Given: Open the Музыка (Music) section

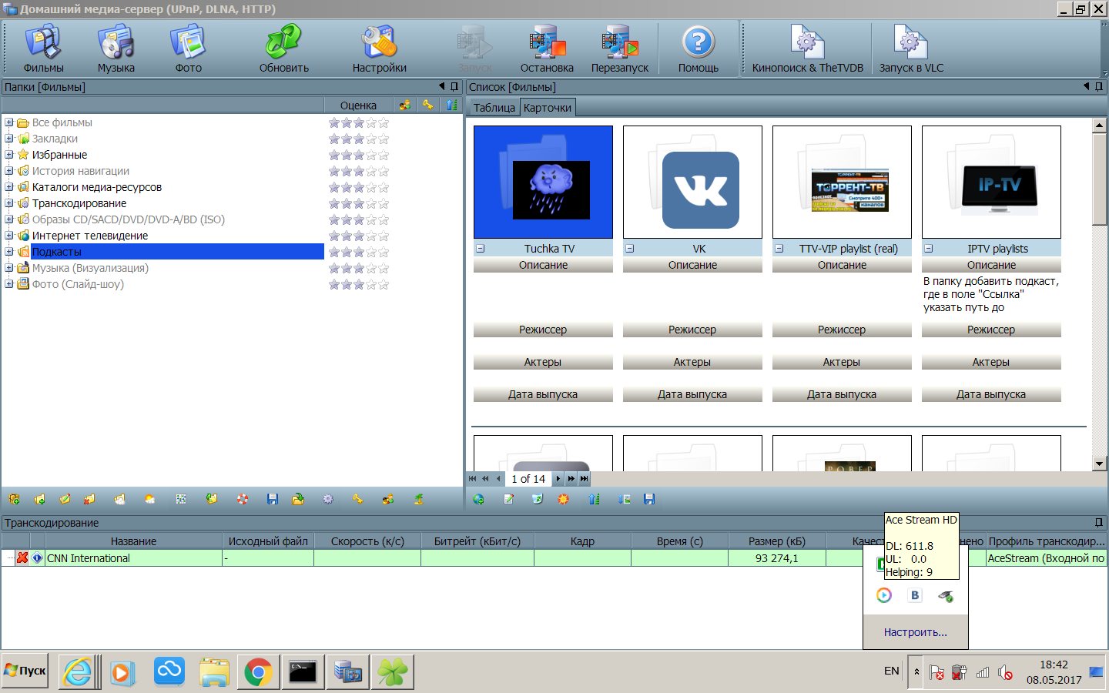Looking at the screenshot, I should click(x=116, y=49).
